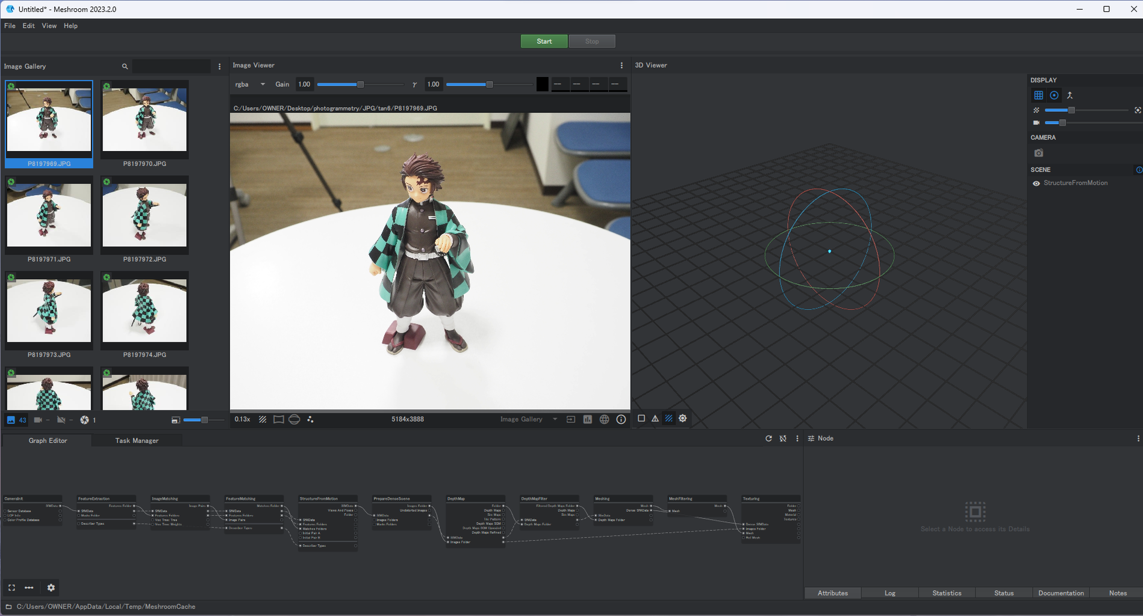
Task: Click the globe icon in Image Viewer toolbar
Action: point(604,419)
